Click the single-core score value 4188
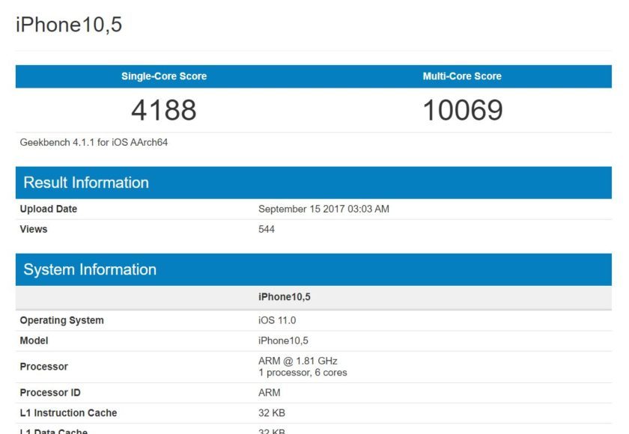This screenshot has width=629, height=434. point(164,110)
